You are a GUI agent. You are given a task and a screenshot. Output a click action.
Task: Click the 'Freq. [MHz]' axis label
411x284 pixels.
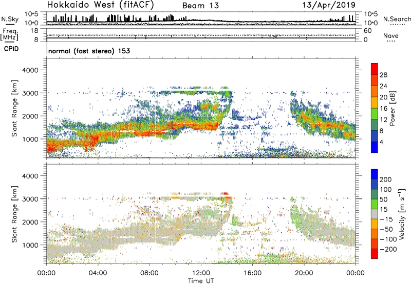pyautogui.click(x=9, y=35)
